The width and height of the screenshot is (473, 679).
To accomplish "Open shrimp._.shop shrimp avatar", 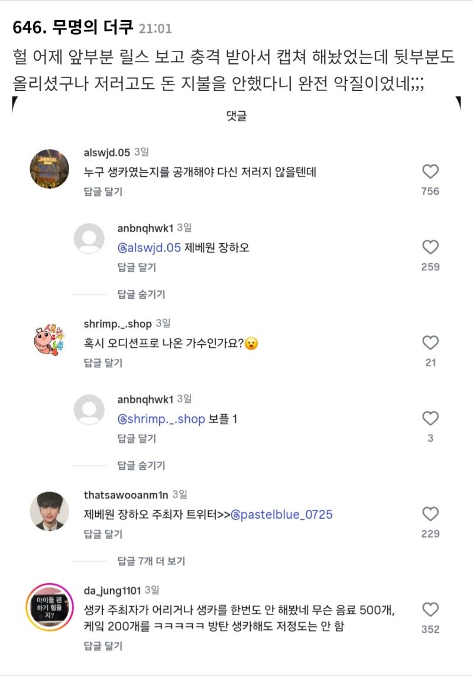I will coord(50,341).
